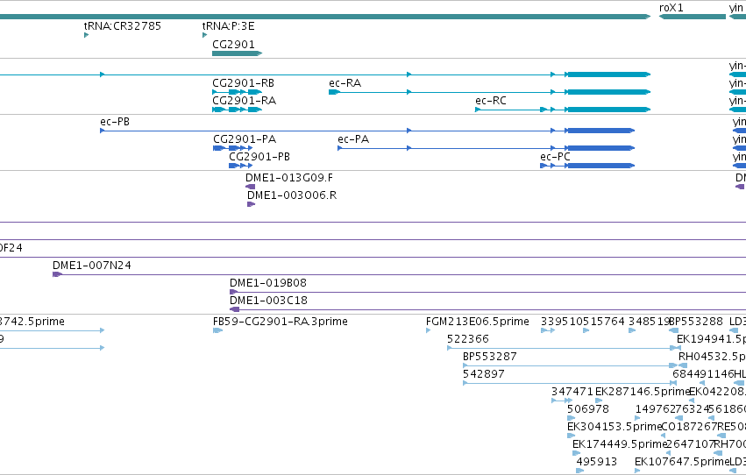Screen dimensions: 746x475
Task: Select the CG2901 gene bar
Action: [237, 53]
